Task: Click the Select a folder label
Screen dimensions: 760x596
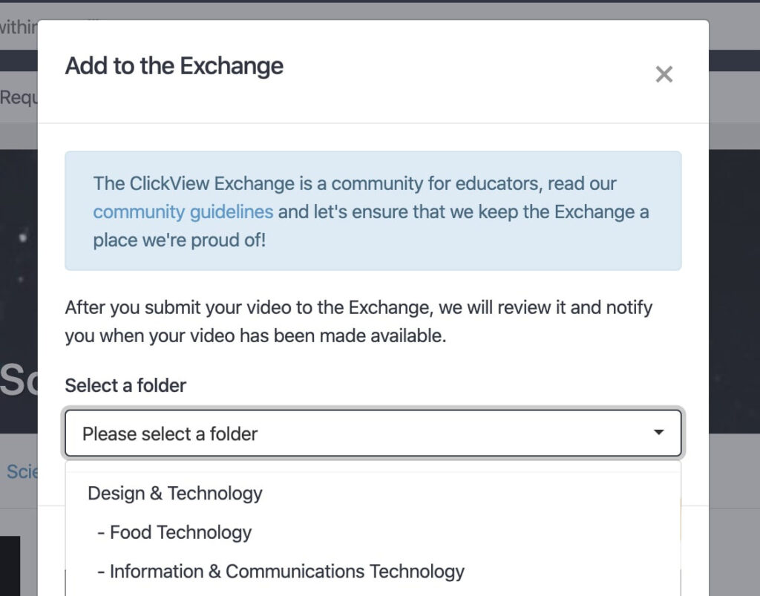Action: pos(125,385)
